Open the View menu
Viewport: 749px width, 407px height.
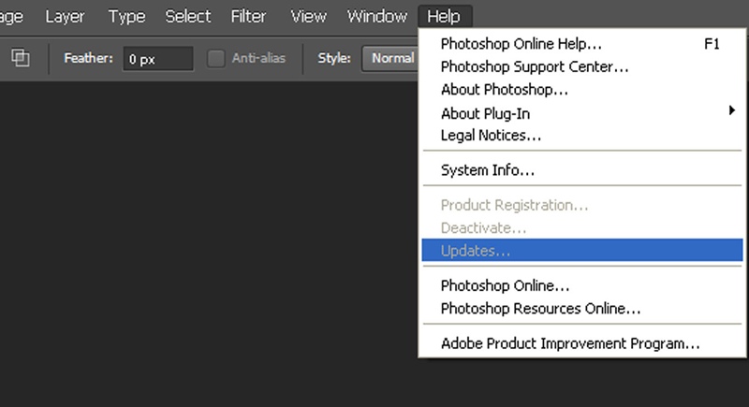pyautogui.click(x=309, y=17)
